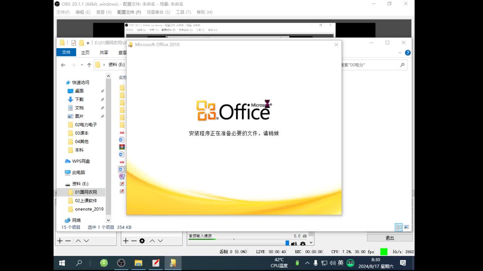The height and width of the screenshot is (271, 483).
Task: Select 资料 (E:) drive in navigation pane
Action: click(80, 184)
